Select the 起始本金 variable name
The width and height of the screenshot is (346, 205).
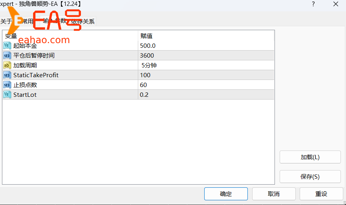click(25, 45)
